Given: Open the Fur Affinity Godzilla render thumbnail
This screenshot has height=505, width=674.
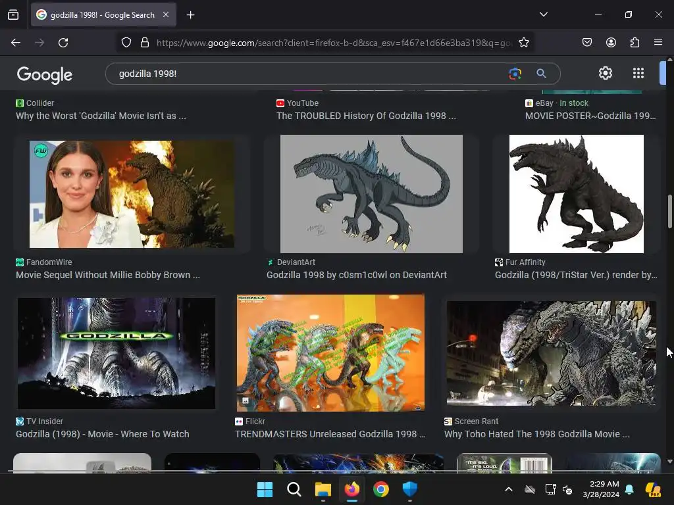Looking at the screenshot, I should [577, 194].
